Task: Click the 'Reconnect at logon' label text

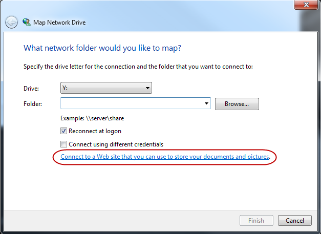Action: (95, 131)
